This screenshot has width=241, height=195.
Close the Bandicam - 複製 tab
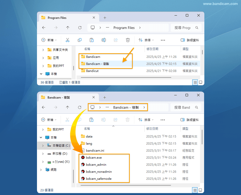pos(93,97)
